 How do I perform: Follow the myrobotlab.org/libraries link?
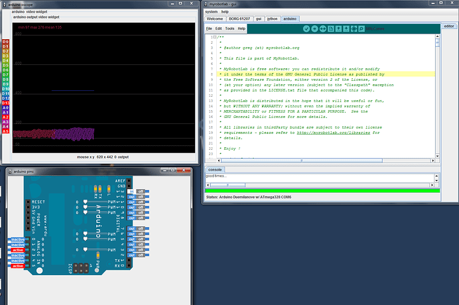[334, 133]
